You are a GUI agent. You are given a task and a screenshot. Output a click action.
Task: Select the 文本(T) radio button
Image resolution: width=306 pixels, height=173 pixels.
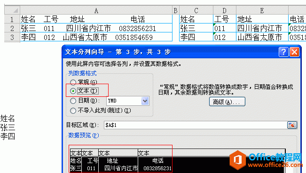73,91
